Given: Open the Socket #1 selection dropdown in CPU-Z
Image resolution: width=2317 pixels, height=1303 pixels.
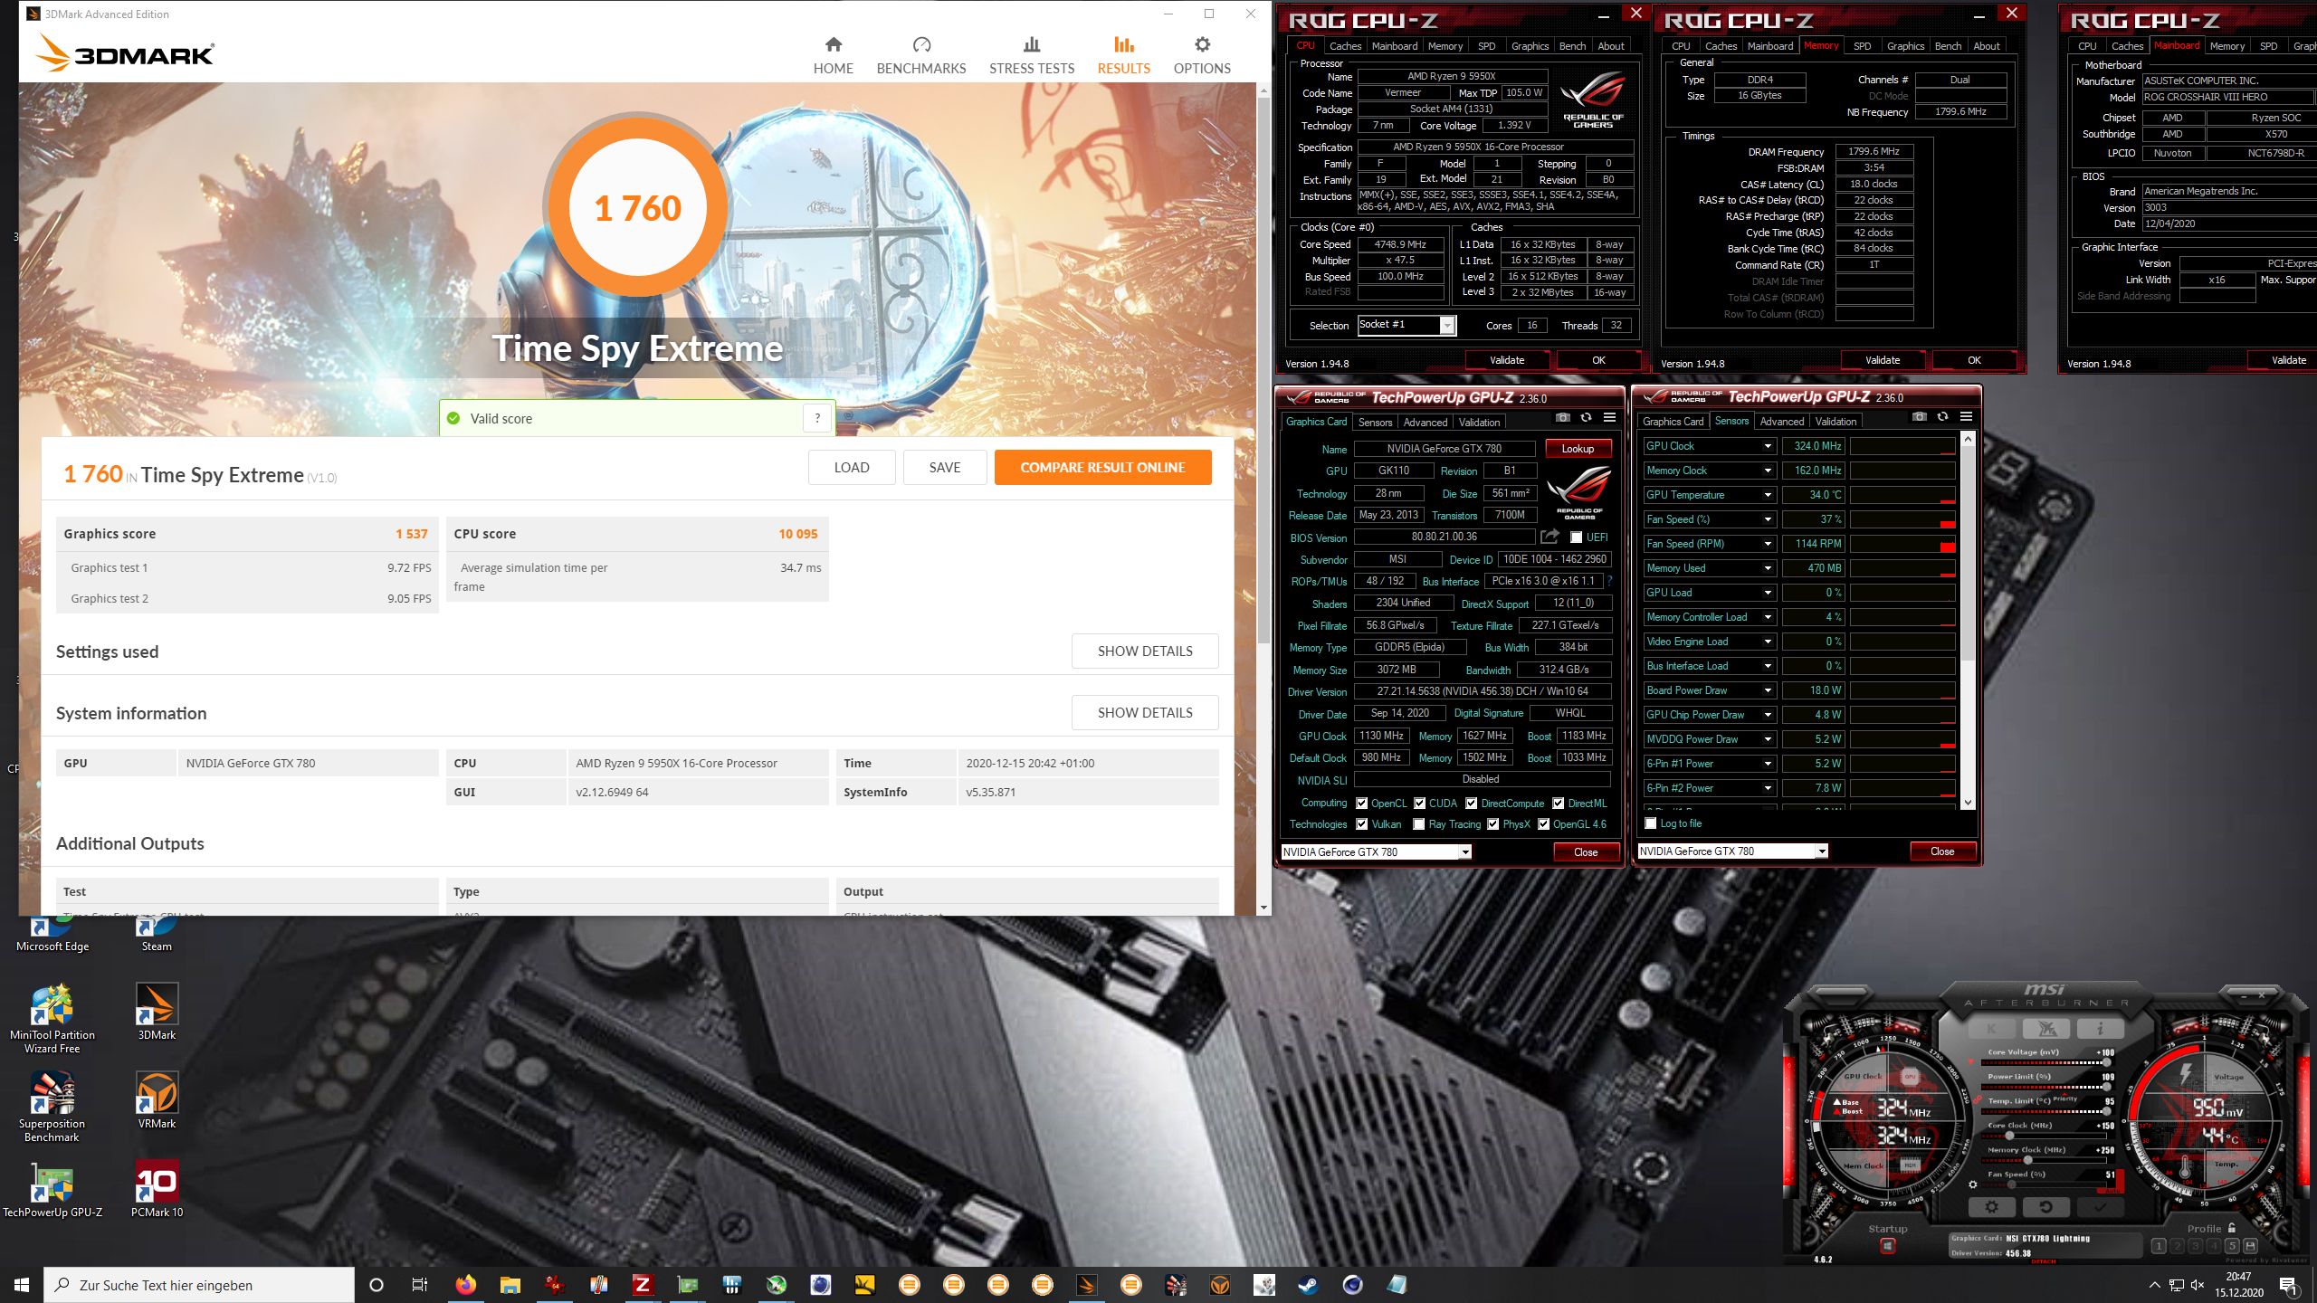Looking at the screenshot, I should tap(1406, 325).
